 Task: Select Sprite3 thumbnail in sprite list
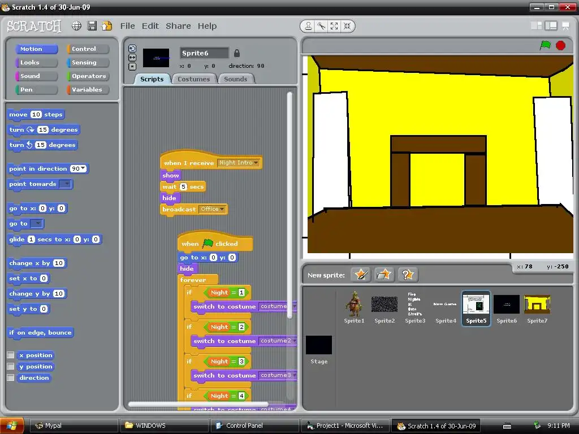click(x=415, y=307)
